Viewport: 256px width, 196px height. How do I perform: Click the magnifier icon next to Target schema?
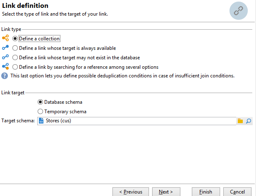point(249,121)
